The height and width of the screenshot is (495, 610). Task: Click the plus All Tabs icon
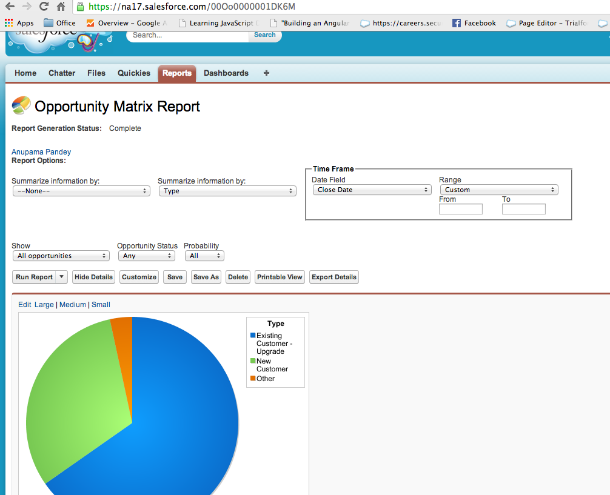point(266,73)
